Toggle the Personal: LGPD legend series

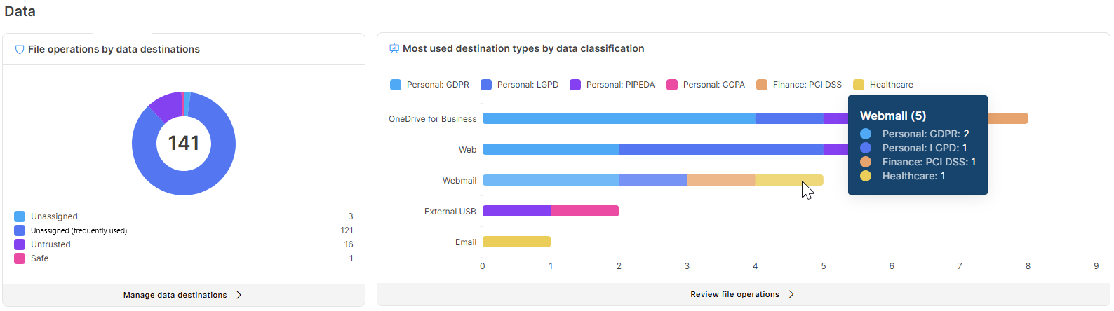(520, 85)
